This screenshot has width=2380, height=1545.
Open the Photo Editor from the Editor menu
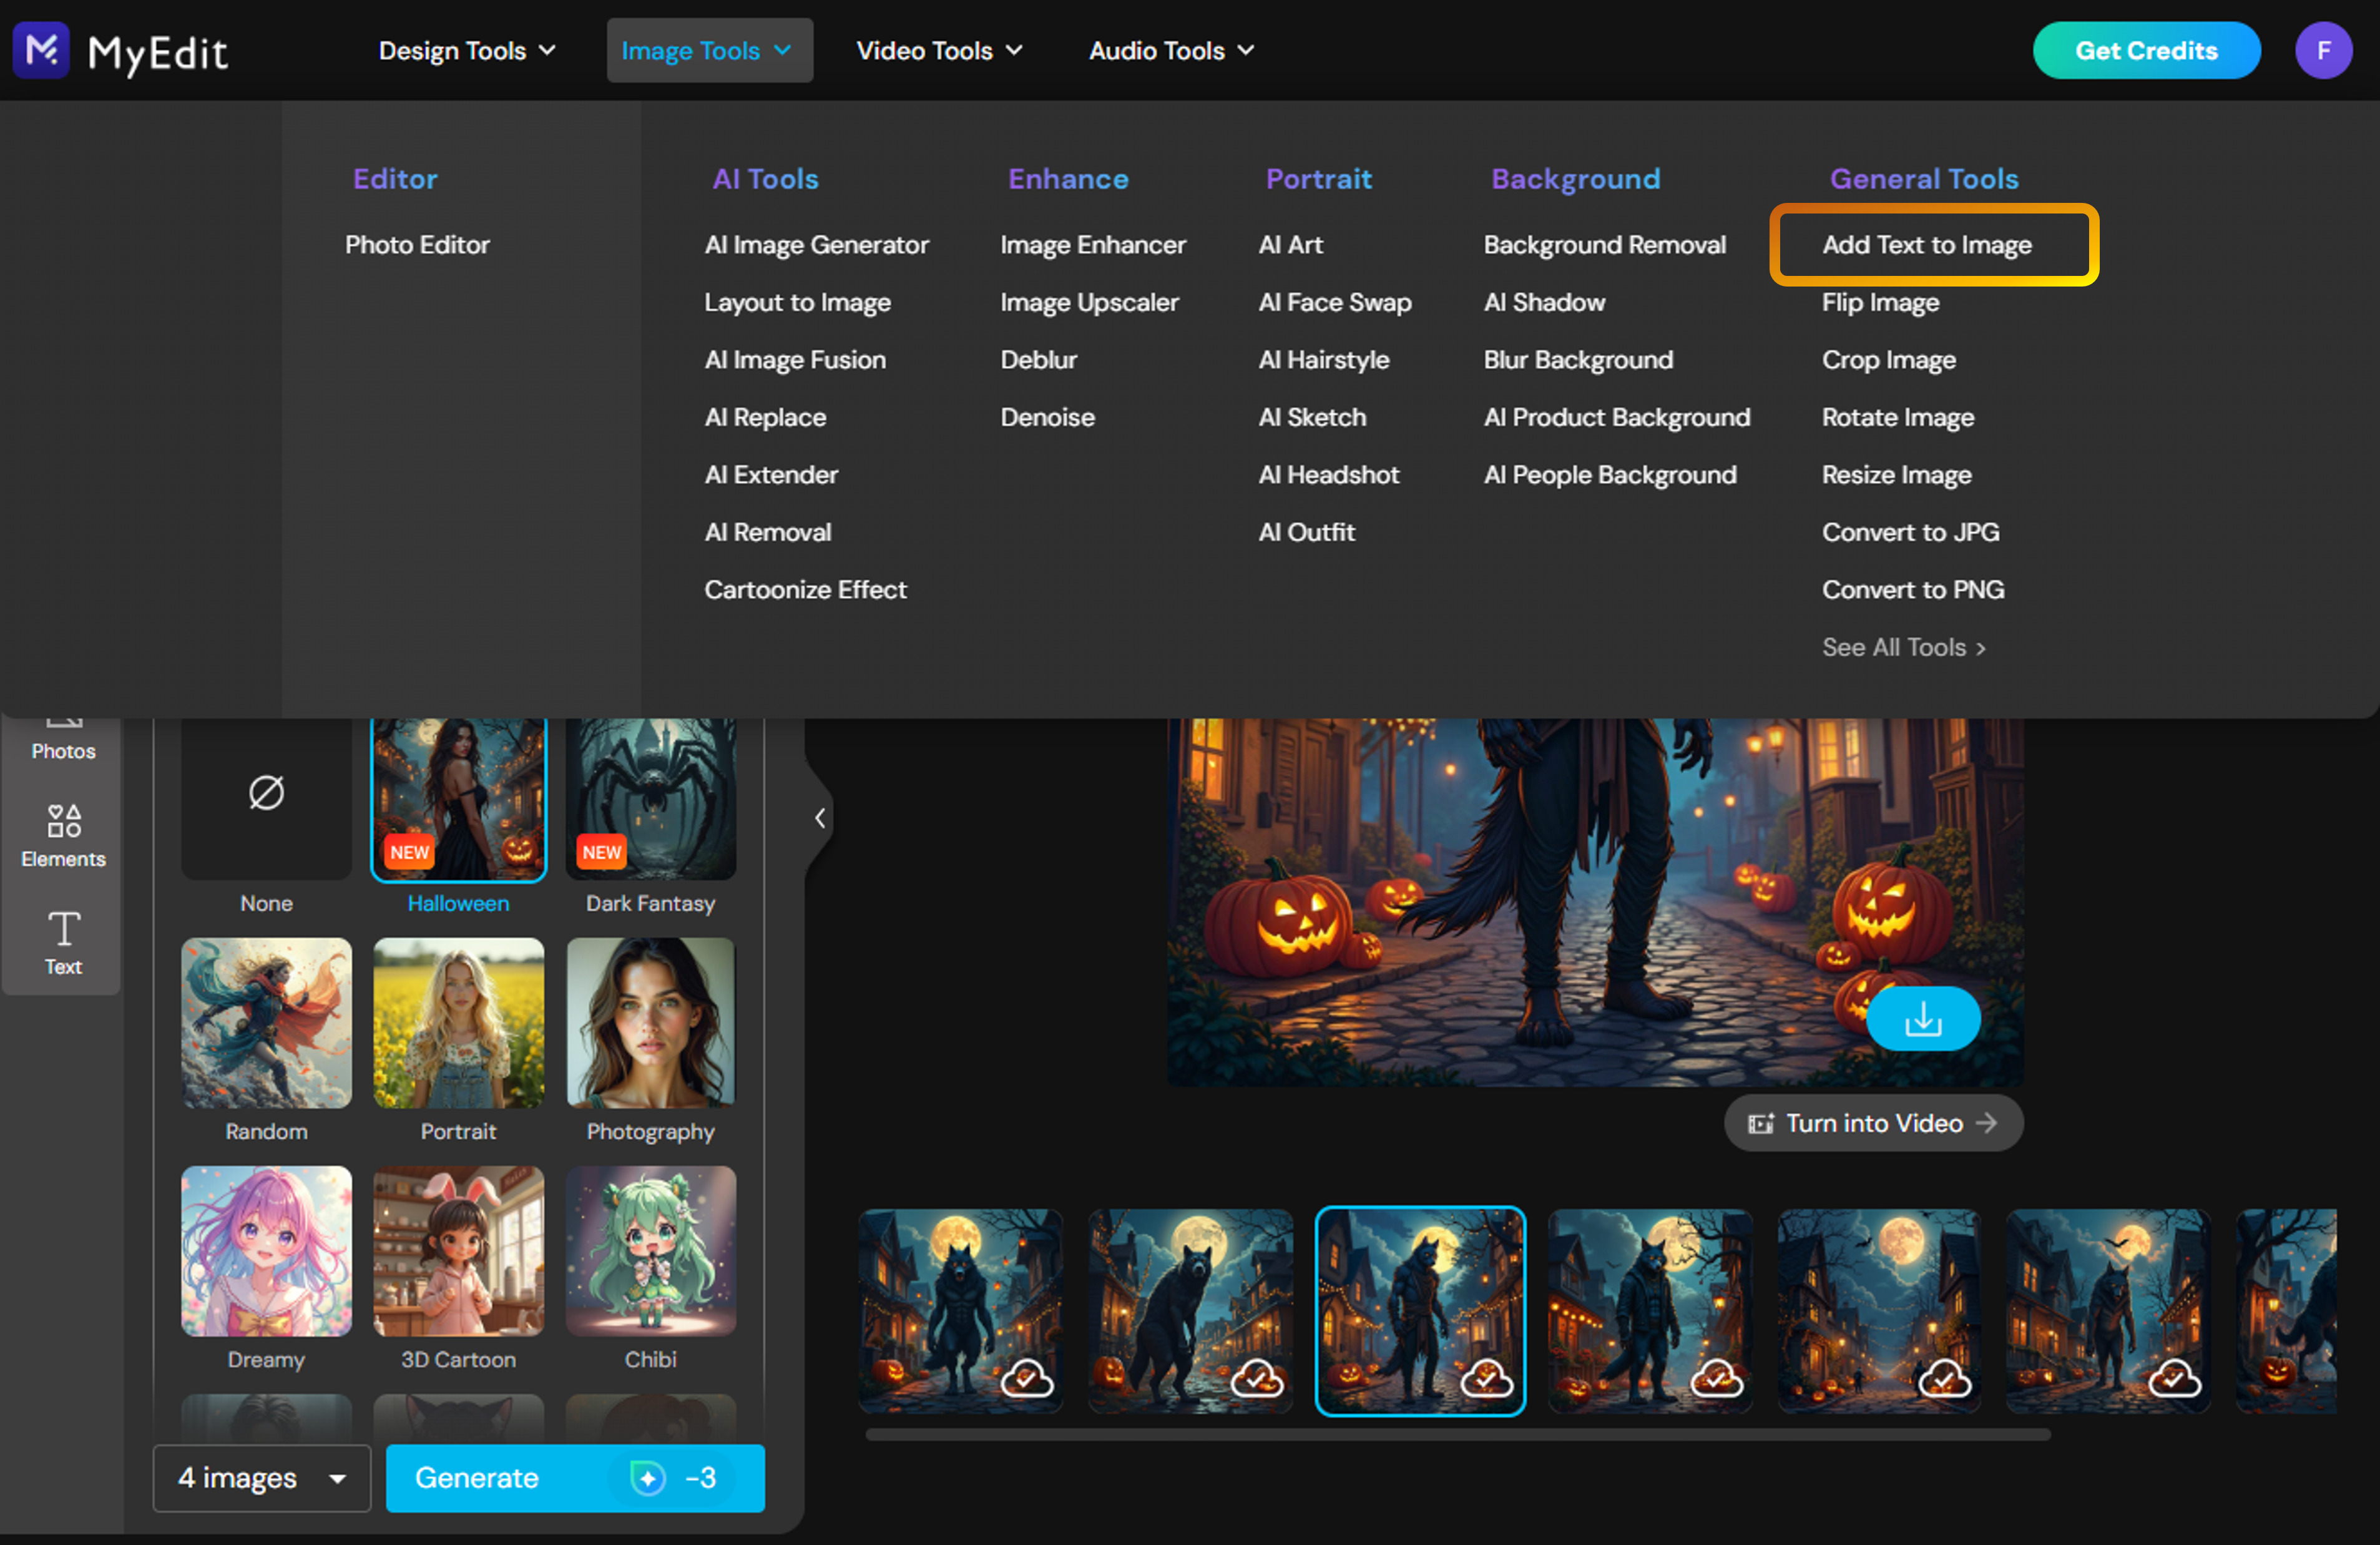pyautogui.click(x=418, y=244)
